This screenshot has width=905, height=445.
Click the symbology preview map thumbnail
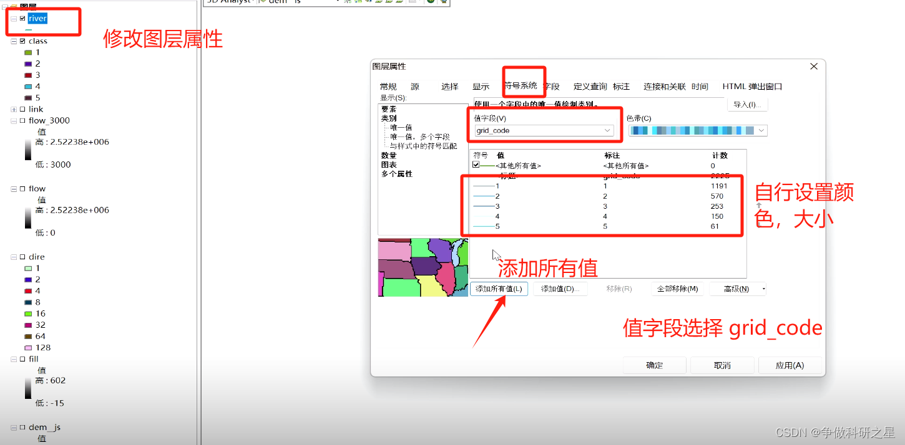[x=423, y=267]
